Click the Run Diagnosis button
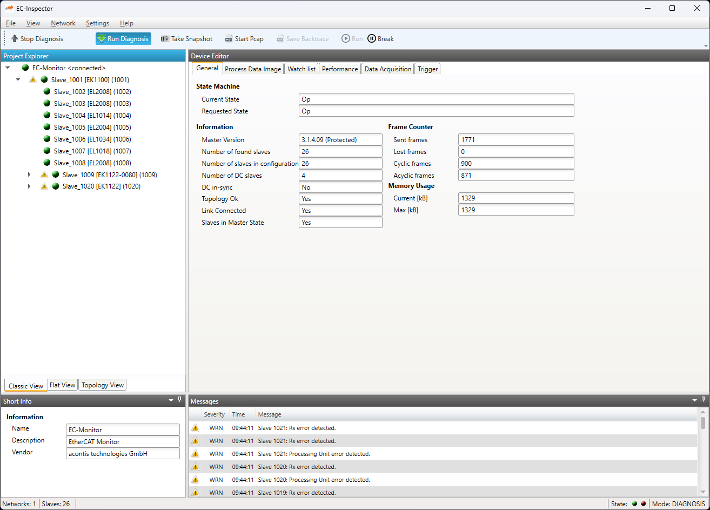The height and width of the screenshot is (510, 710). [x=123, y=39]
